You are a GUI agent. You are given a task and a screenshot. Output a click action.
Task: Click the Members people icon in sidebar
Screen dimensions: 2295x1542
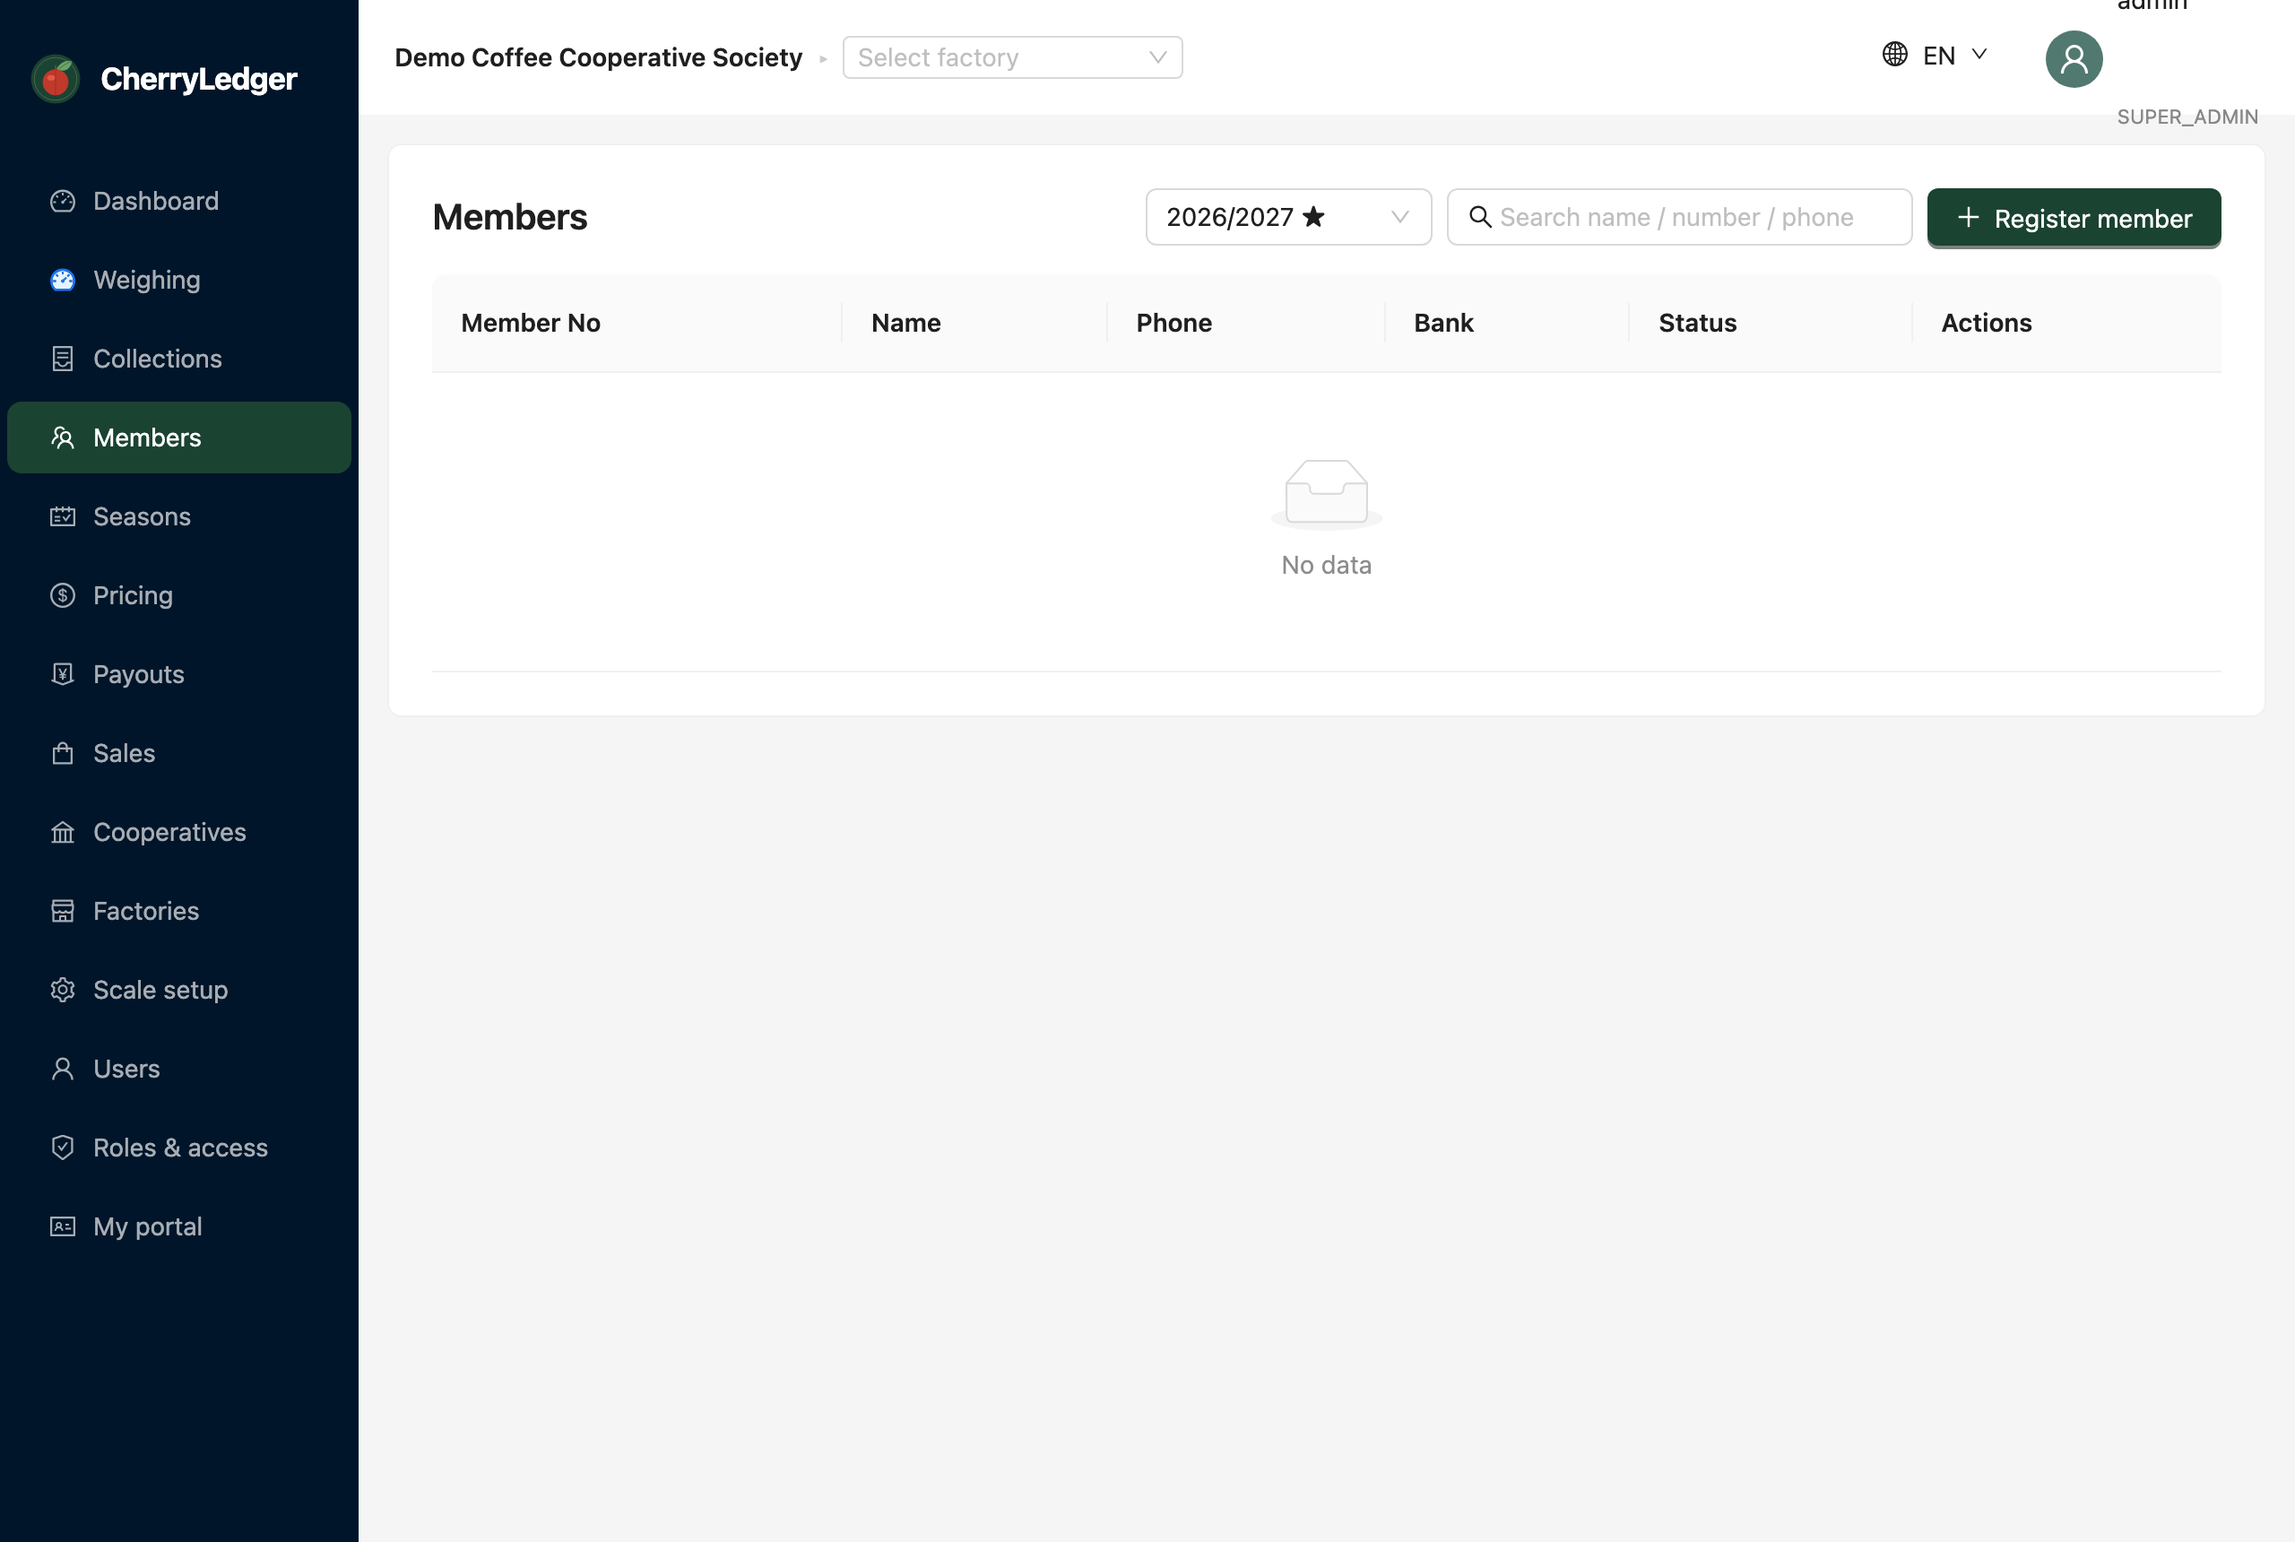click(63, 437)
